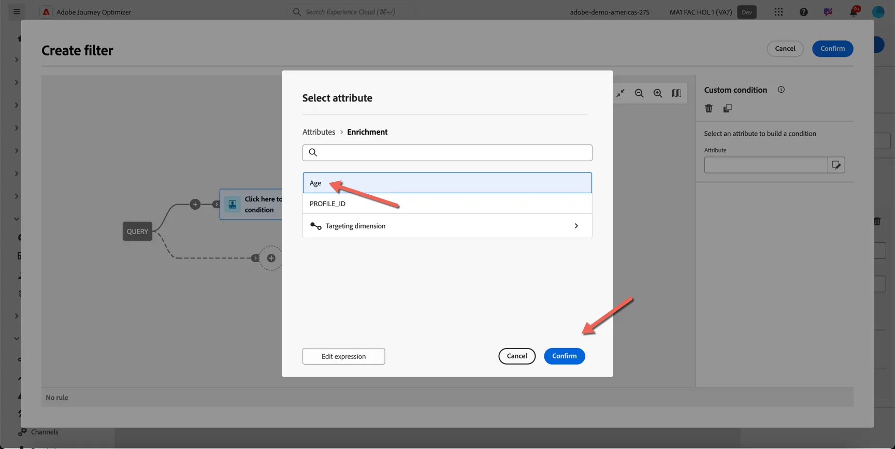Viewport: 895px width, 449px height.
Task: Expand the Targeting dimension chevron
Action: (576, 226)
